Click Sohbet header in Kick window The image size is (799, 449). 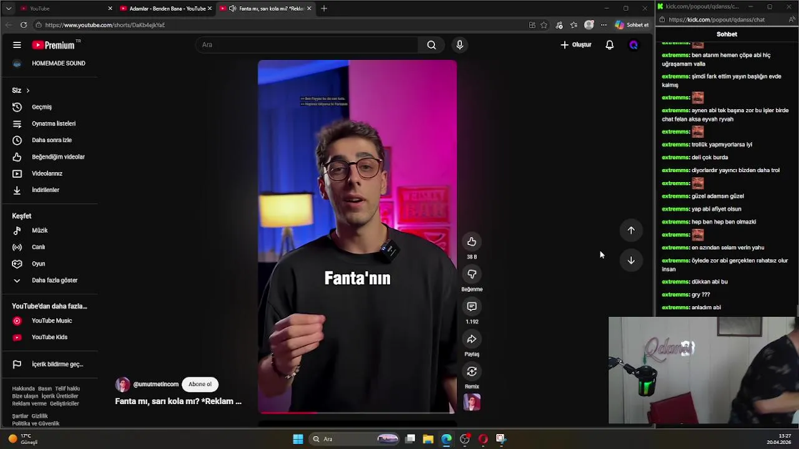[727, 34]
